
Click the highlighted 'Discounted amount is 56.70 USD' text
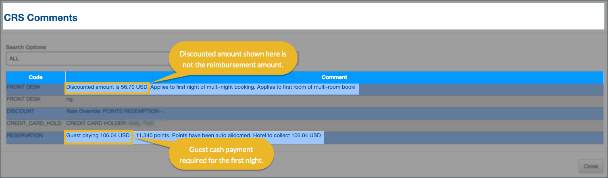click(107, 87)
